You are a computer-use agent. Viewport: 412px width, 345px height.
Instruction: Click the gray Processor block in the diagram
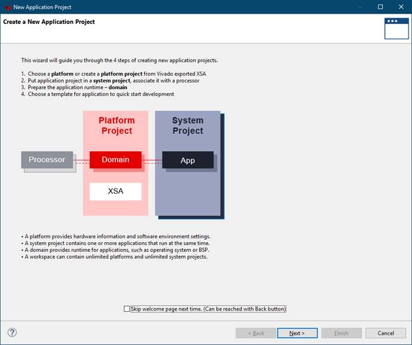coord(47,159)
